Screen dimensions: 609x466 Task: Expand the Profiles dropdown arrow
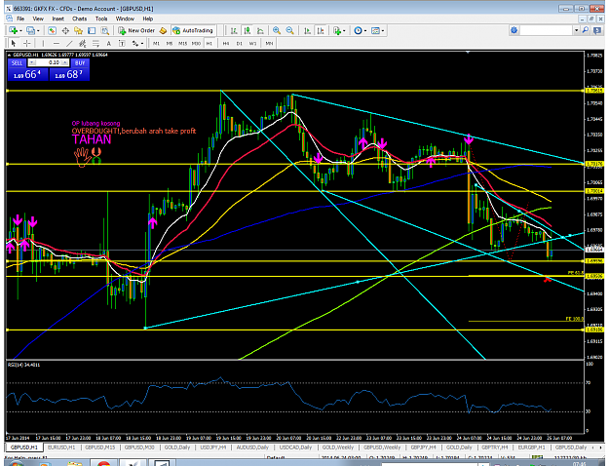coord(38,30)
